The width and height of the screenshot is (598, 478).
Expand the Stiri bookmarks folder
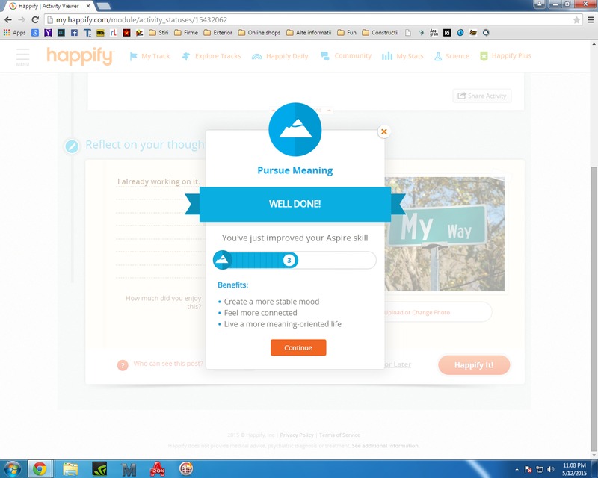[x=158, y=33]
